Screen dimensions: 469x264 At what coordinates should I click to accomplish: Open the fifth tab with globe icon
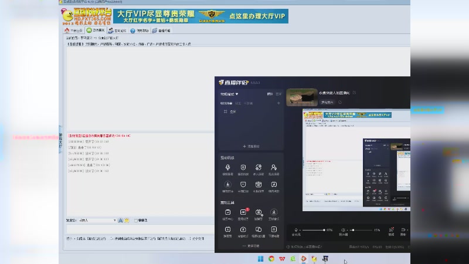[x=161, y=31]
